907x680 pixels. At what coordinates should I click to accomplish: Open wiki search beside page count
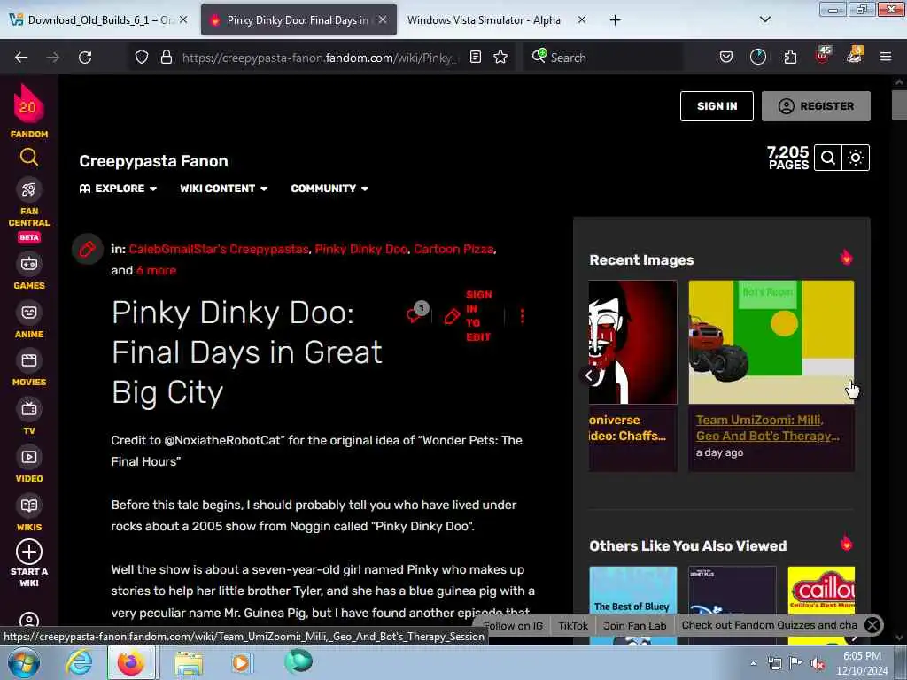[828, 158]
